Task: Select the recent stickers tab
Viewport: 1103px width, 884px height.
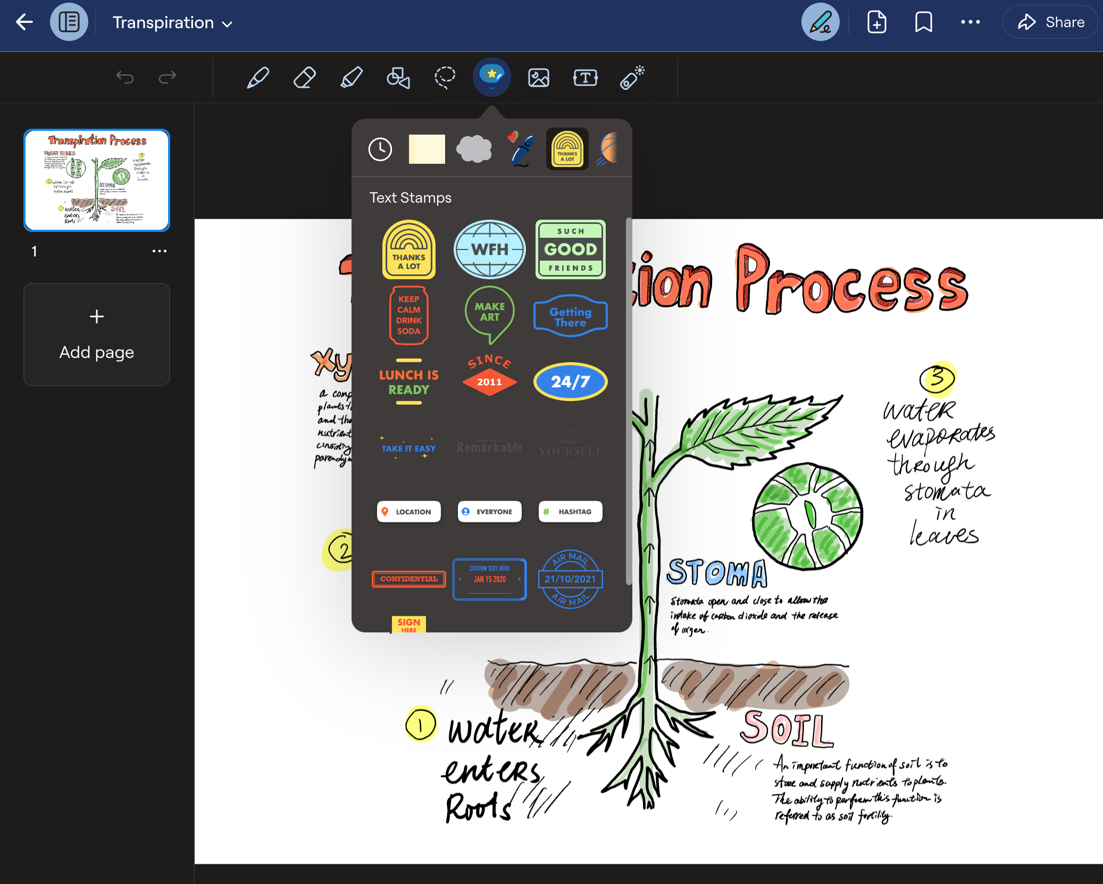Action: tap(381, 149)
